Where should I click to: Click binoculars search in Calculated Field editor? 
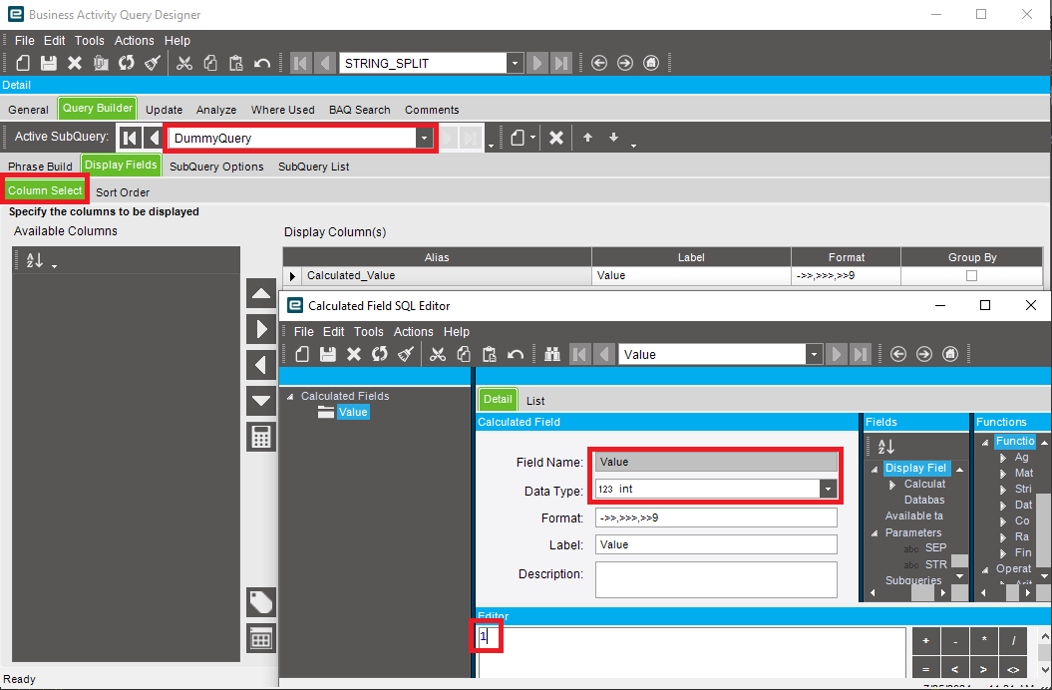(552, 354)
